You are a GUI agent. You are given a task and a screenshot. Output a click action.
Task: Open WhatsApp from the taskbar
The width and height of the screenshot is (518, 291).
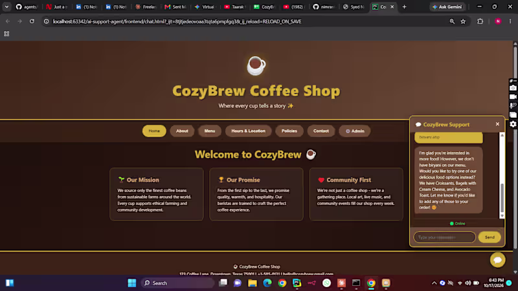(326, 283)
